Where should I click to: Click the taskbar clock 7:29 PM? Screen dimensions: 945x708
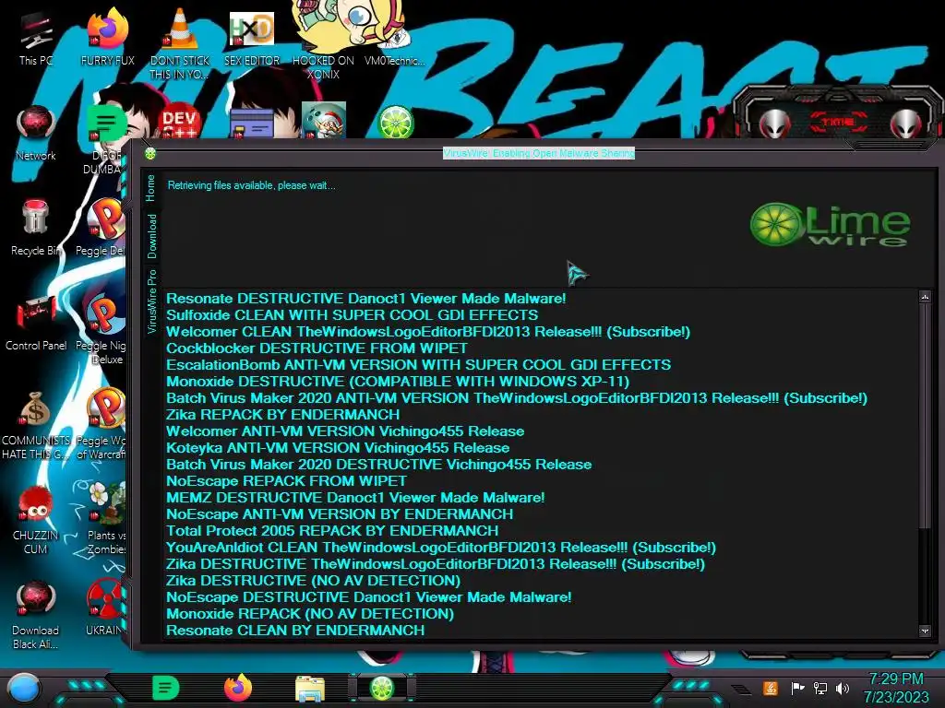896,678
